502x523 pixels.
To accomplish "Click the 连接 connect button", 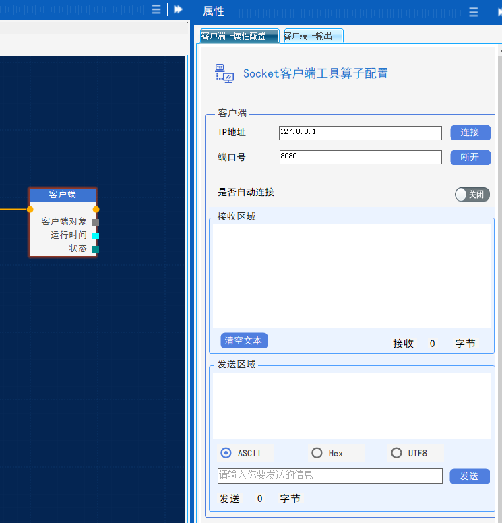I will coord(470,132).
